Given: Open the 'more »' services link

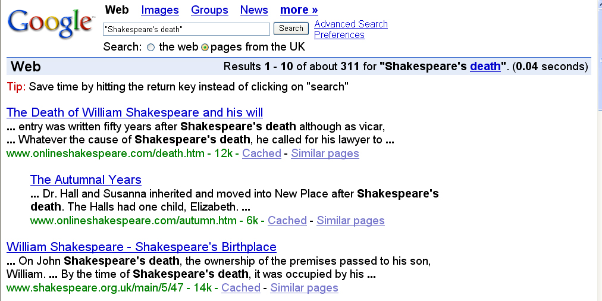Looking at the screenshot, I should [x=299, y=10].
